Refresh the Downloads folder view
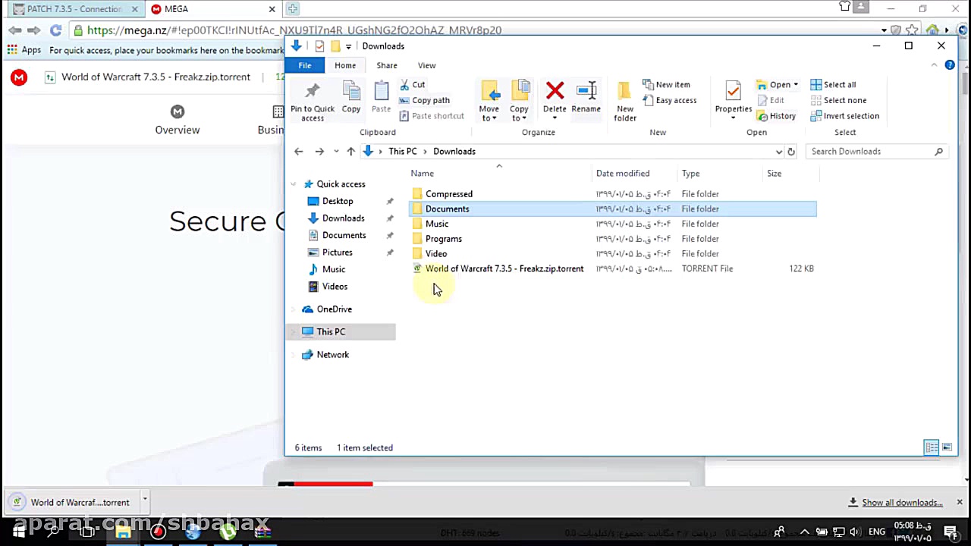 coord(790,152)
